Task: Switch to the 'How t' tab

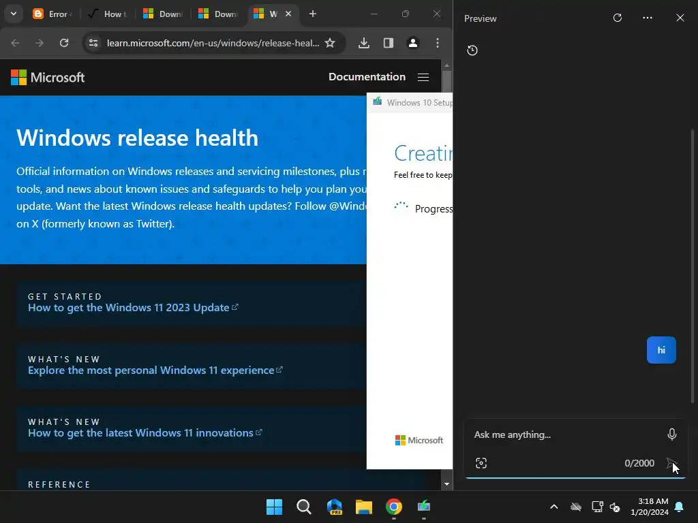Action: (x=108, y=14)
